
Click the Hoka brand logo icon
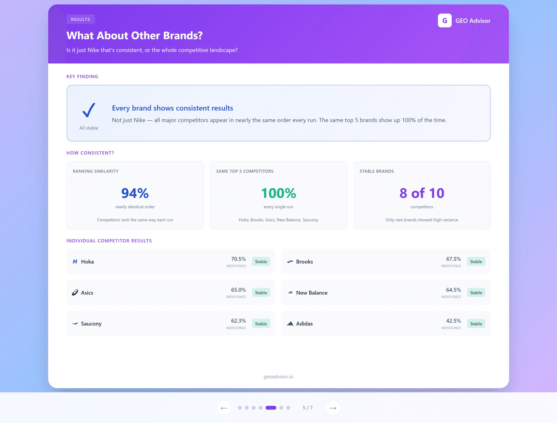tap(75, 262)
